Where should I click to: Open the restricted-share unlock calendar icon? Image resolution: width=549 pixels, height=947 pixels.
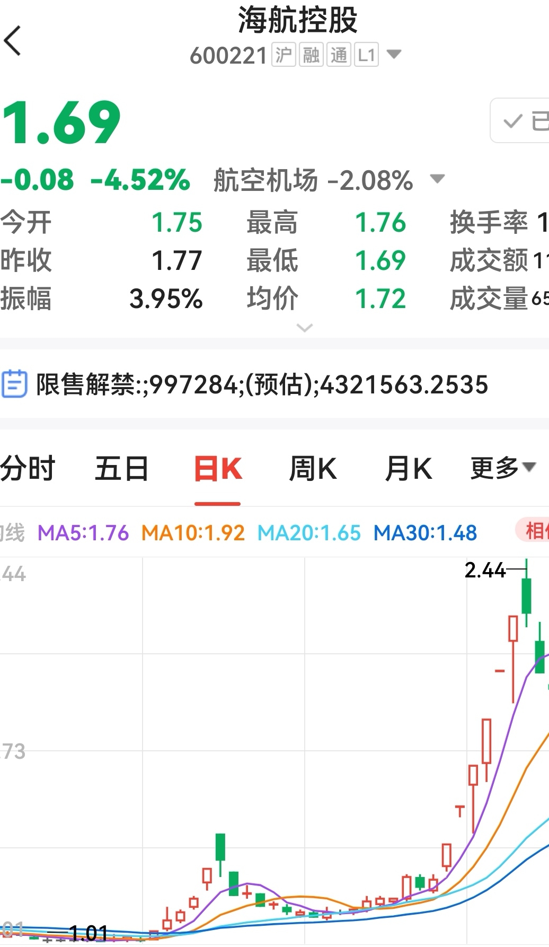click(x=14, y=384)
